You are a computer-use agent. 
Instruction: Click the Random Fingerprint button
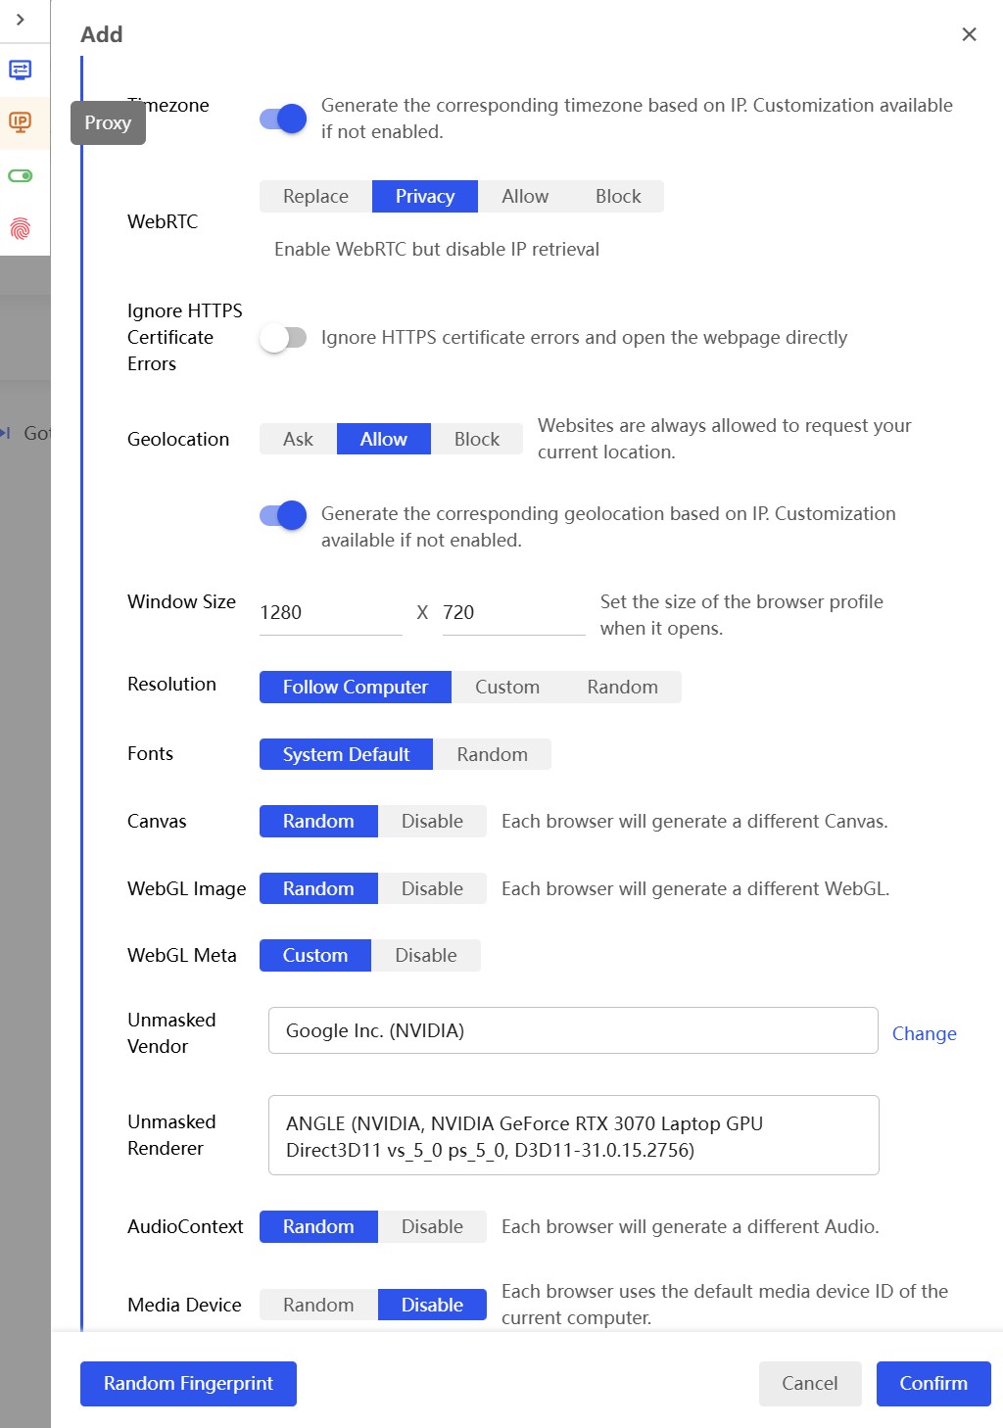[x=188, y=1384]
